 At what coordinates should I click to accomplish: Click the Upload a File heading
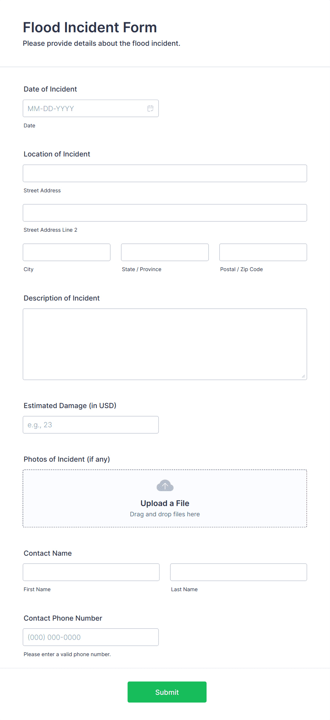click(165, 503)
